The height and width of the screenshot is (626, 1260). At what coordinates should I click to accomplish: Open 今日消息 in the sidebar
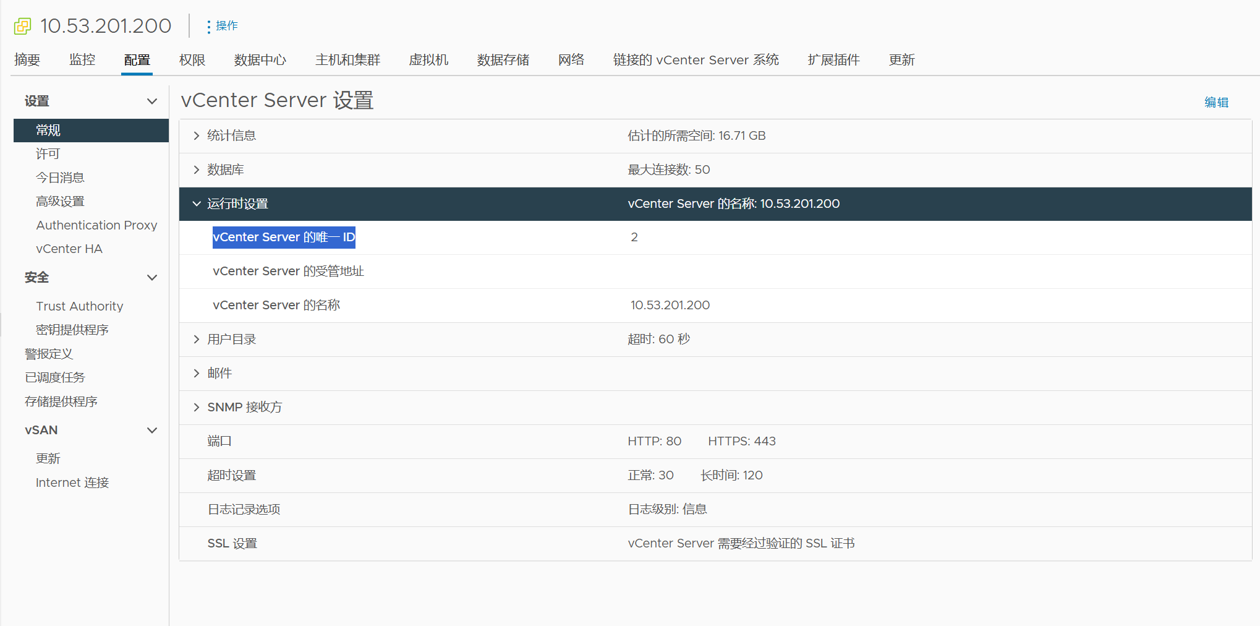pyautogui.click(x=60, y=178)
